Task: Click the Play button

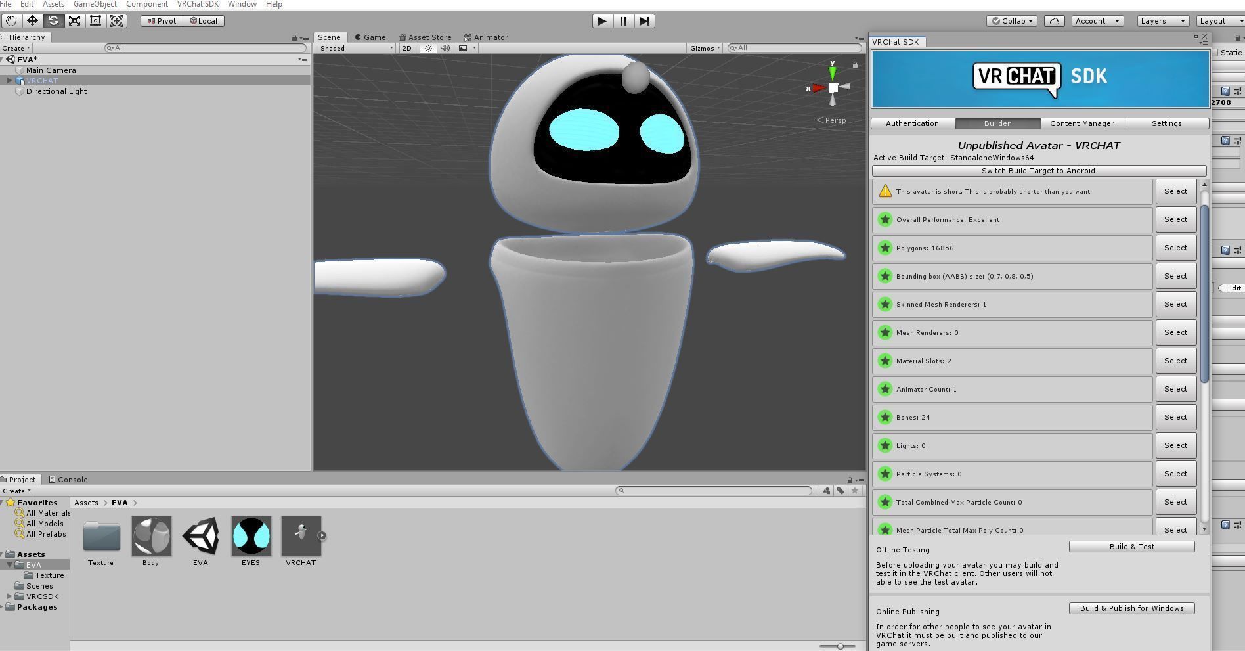Action: tap(601, 21)
